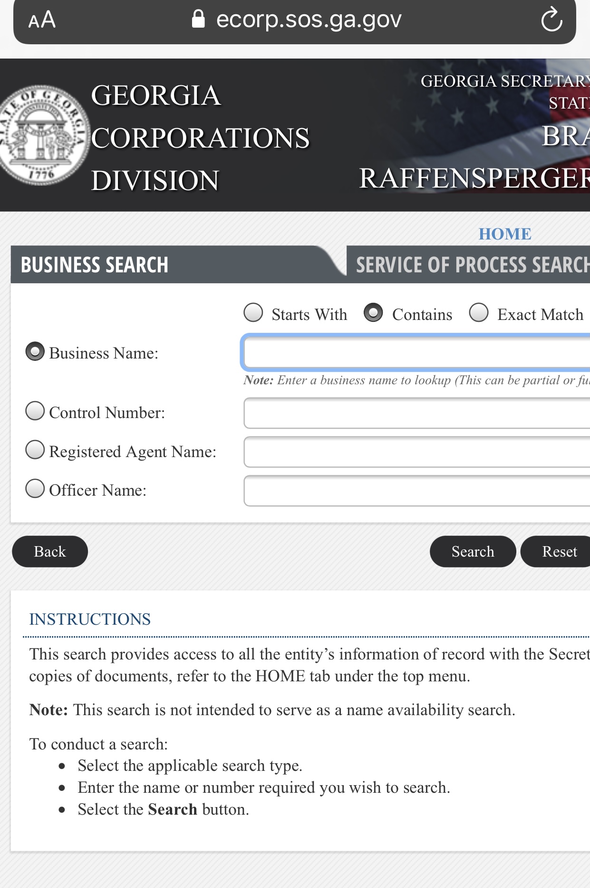Tap the Safari reload page icon
The height and width of the screenshot is (888, 590).
click(x=551, y=20)
